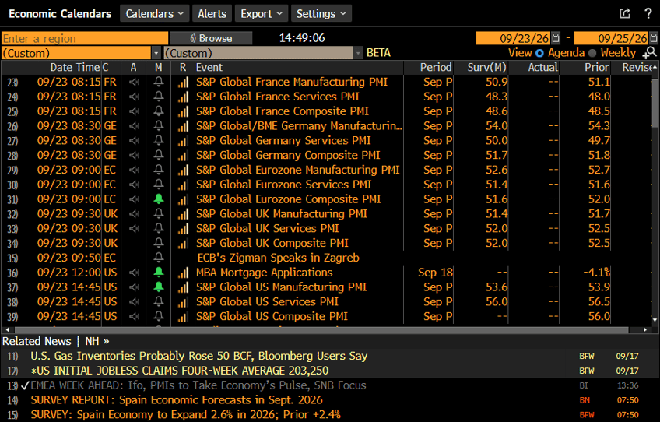This screenshot has width=660, height=422.
Task: Select ECB's Zigman Speaks in Zagreb event
Action: (278, 258)
